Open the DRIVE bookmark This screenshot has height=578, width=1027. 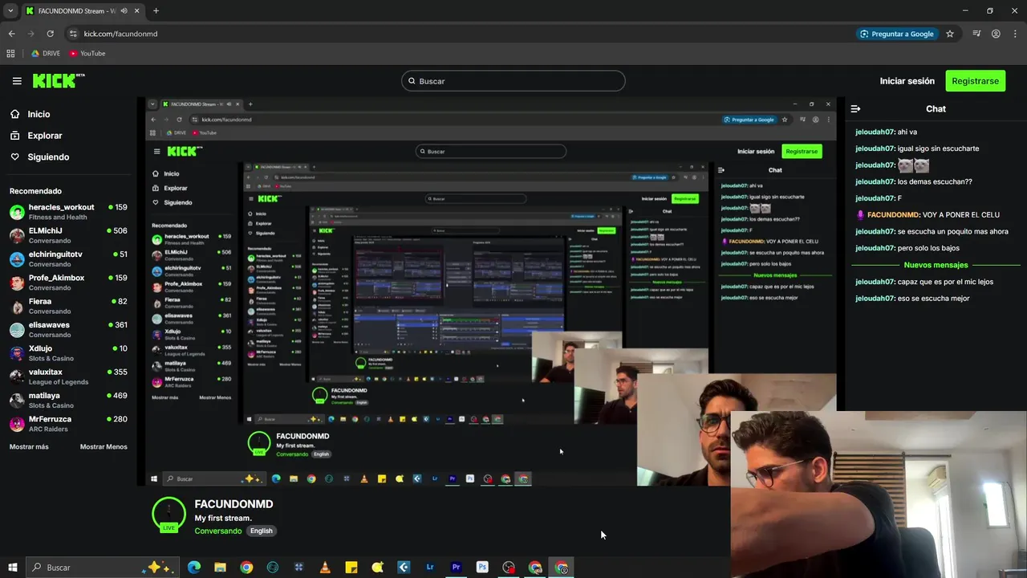[45, 54]
